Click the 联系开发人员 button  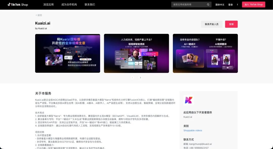click(x=212, y=24)
